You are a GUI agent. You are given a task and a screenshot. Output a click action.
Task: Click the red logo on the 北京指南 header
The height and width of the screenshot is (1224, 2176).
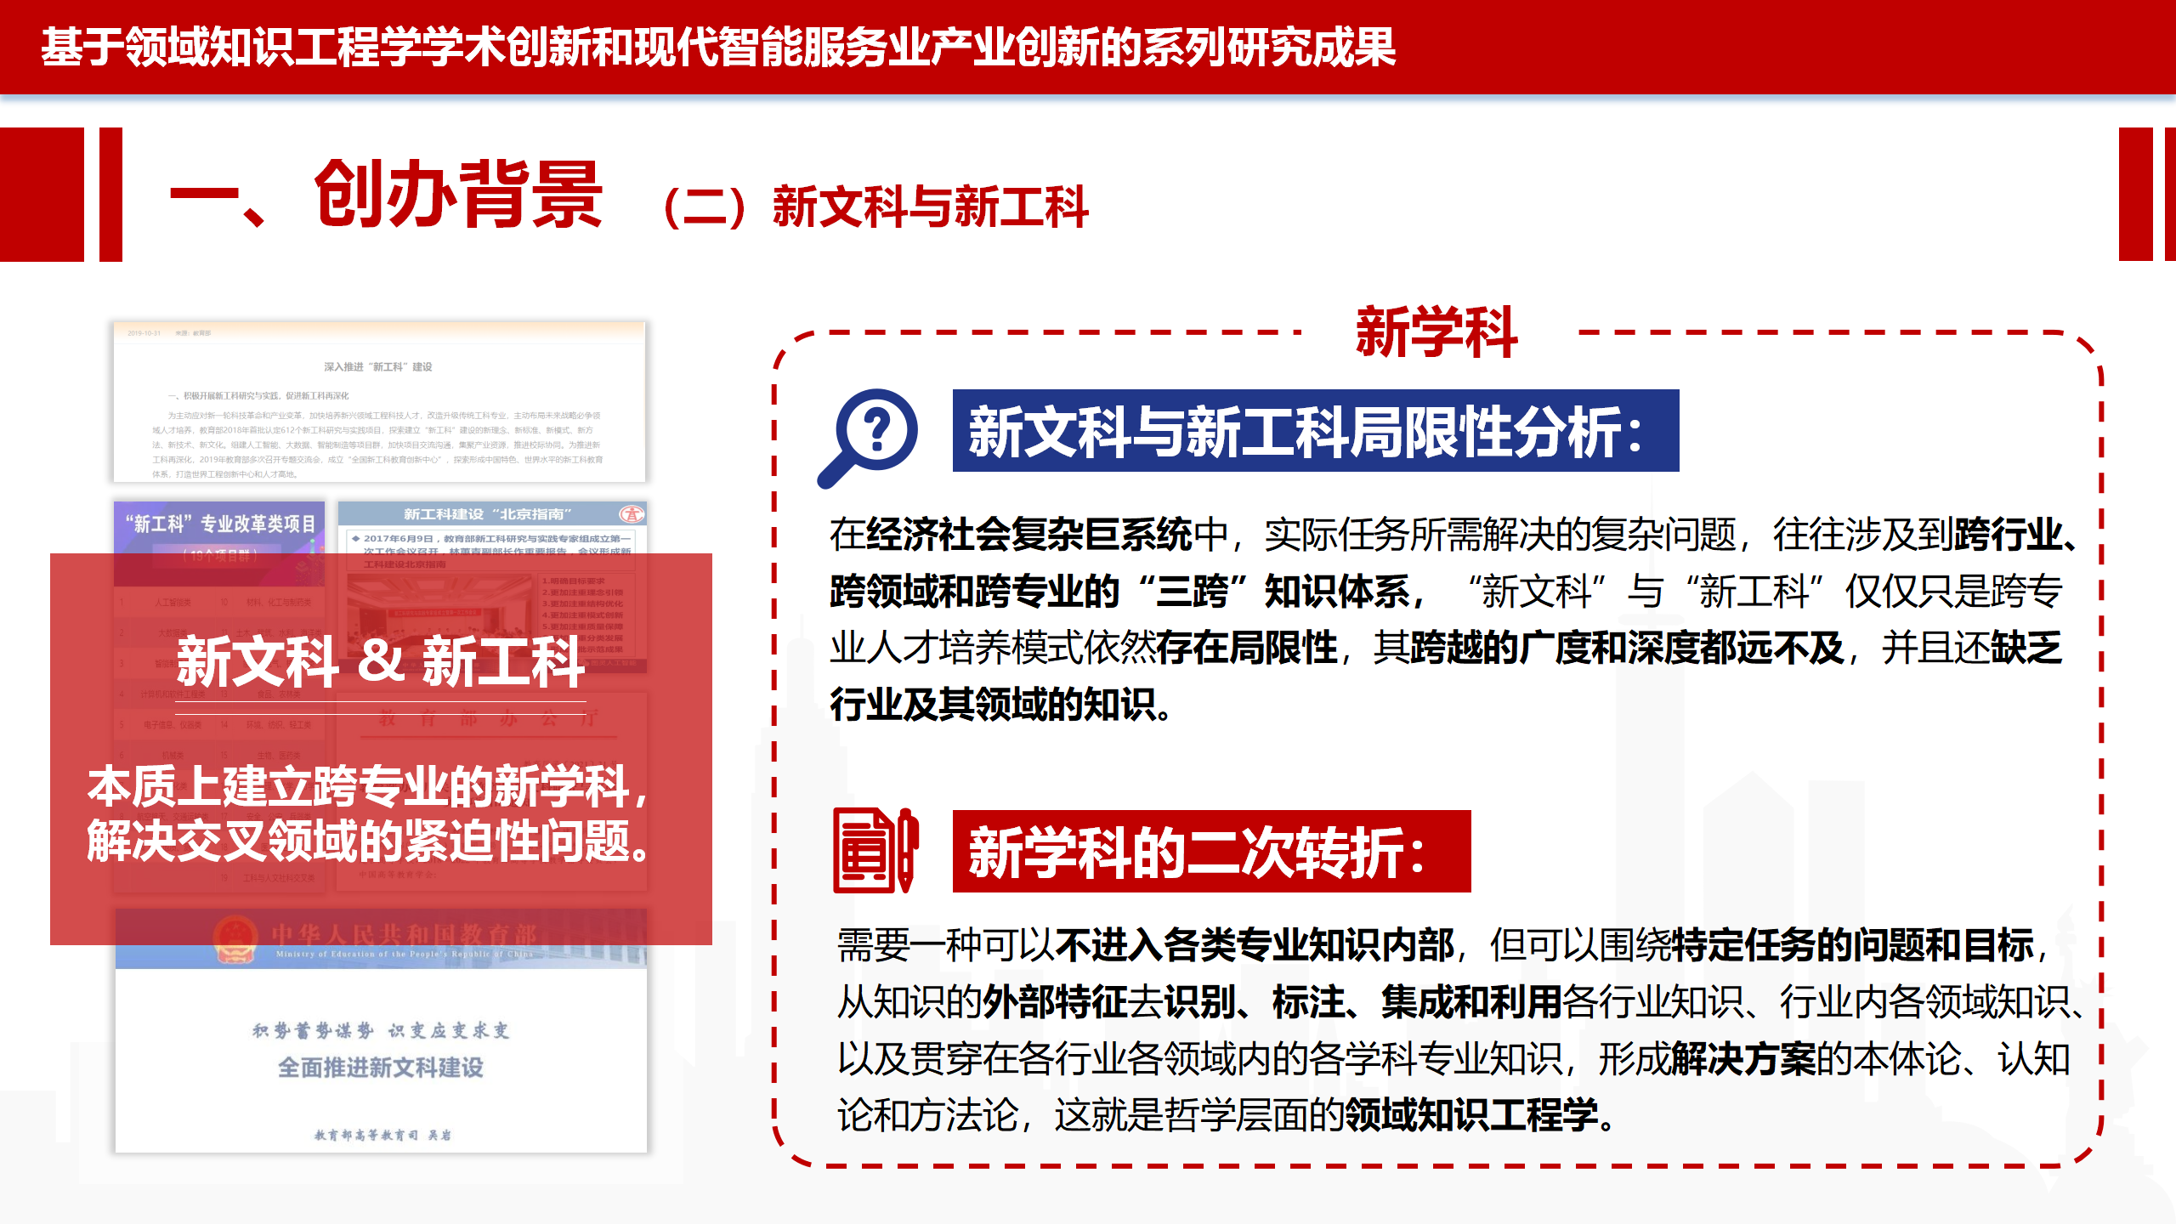point(632,514)
